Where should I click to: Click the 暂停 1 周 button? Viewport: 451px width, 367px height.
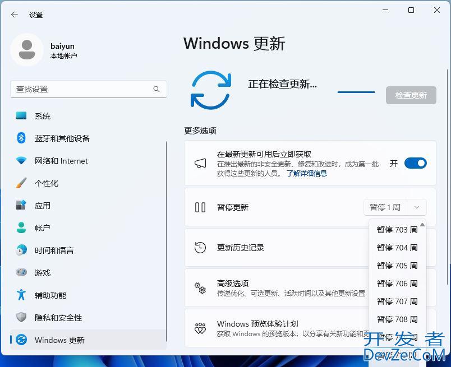385,207
